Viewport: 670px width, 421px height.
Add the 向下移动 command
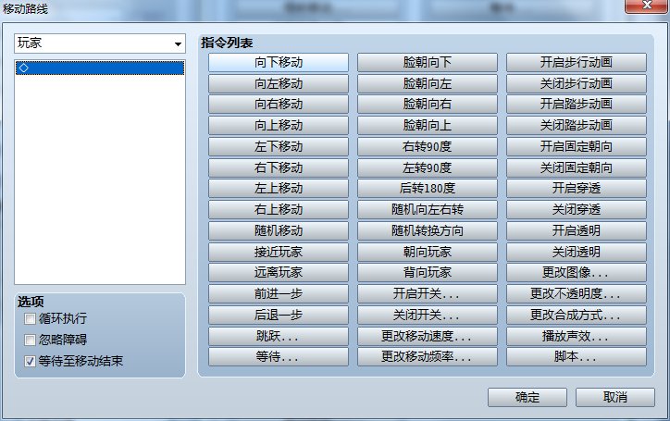tap(279, 62)
